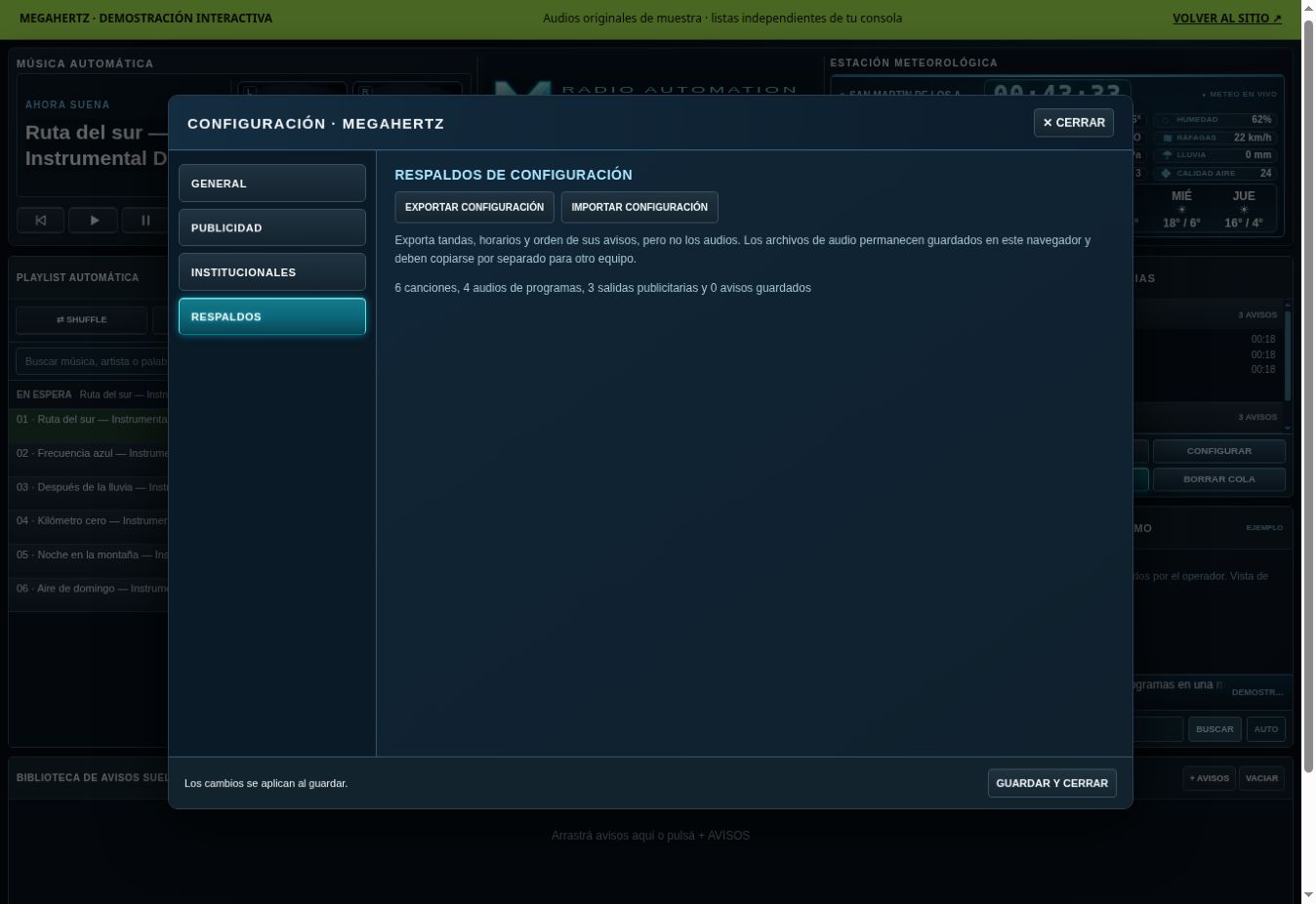Click the Ráfagas wind icon

click(x=1167, y=138)
